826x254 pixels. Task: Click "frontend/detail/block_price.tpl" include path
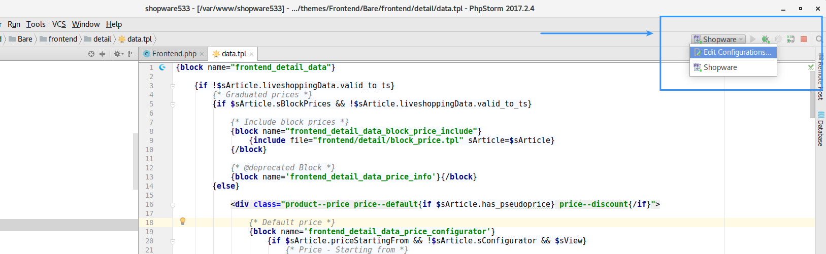tap(388, 140)
